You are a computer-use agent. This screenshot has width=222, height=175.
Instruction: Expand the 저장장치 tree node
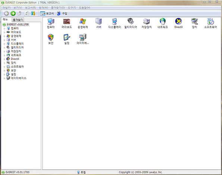click(4, 51)
